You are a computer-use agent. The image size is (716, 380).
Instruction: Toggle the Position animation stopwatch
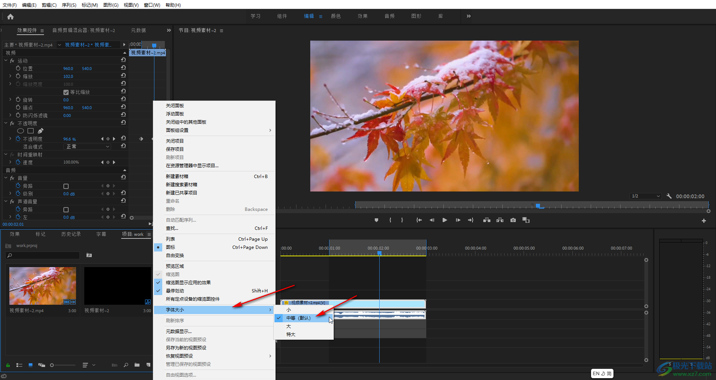(x=18, y=68)
